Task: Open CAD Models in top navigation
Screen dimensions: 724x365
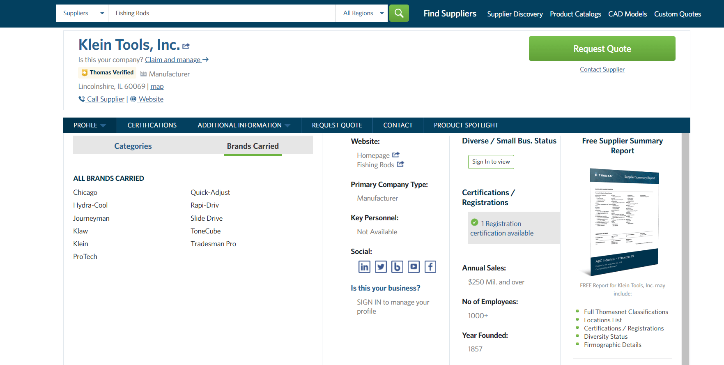Action: 627,14
